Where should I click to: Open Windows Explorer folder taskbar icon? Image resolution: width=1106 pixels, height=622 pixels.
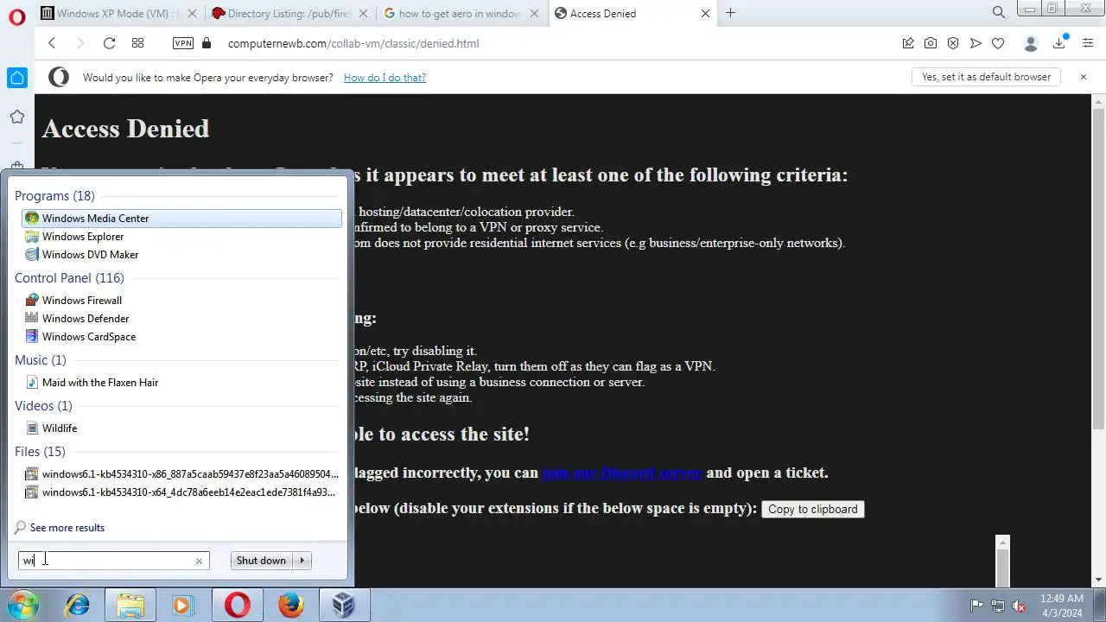click(x=130, y=606)
